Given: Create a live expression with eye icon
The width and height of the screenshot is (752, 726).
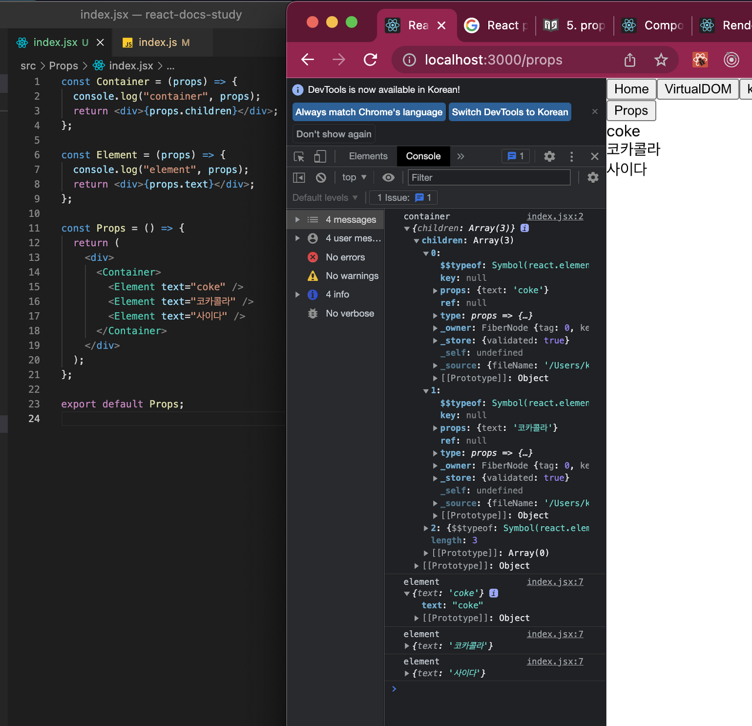Looking at the screenshot, I should (x=388, y=178).
